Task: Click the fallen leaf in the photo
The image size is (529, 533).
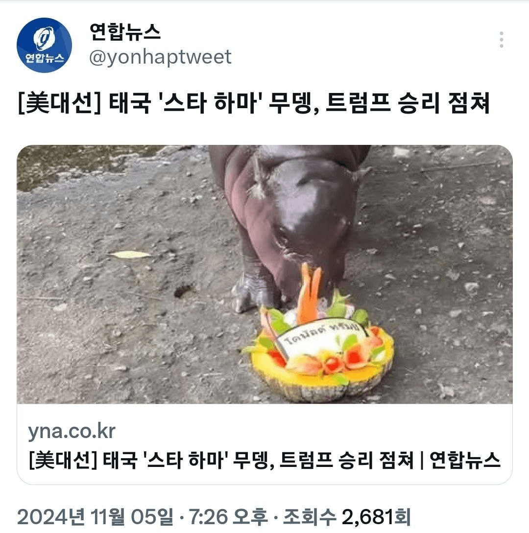Action: (130, 254)
